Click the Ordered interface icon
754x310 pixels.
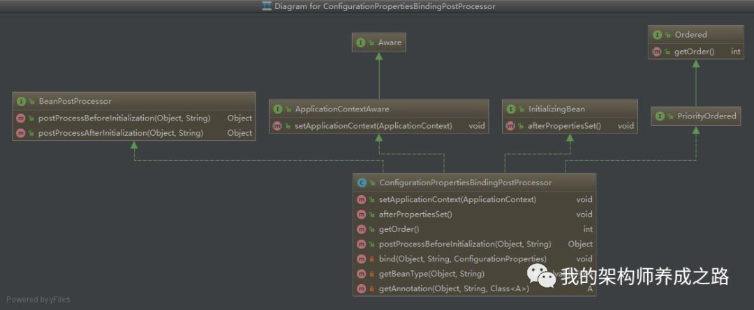pyautogui.click(x=656, y=35)
